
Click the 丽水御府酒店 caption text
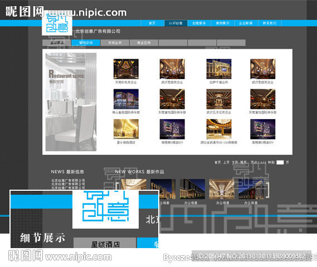tap(126, 142)
